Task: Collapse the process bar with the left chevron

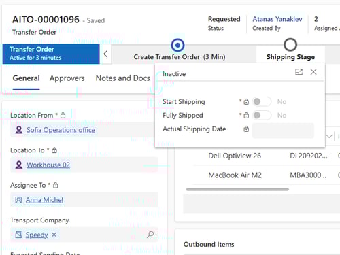Action: point(105,54)
